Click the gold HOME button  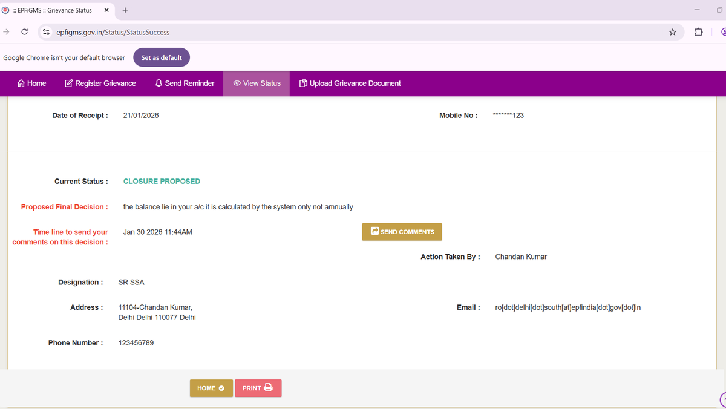pyautogui.click(x=211, y=388)
